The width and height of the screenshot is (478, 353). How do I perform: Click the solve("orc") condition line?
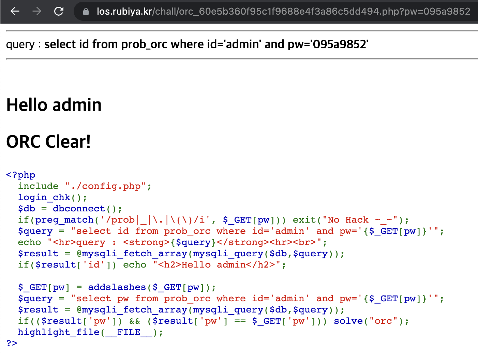click(x=213, y=321)
